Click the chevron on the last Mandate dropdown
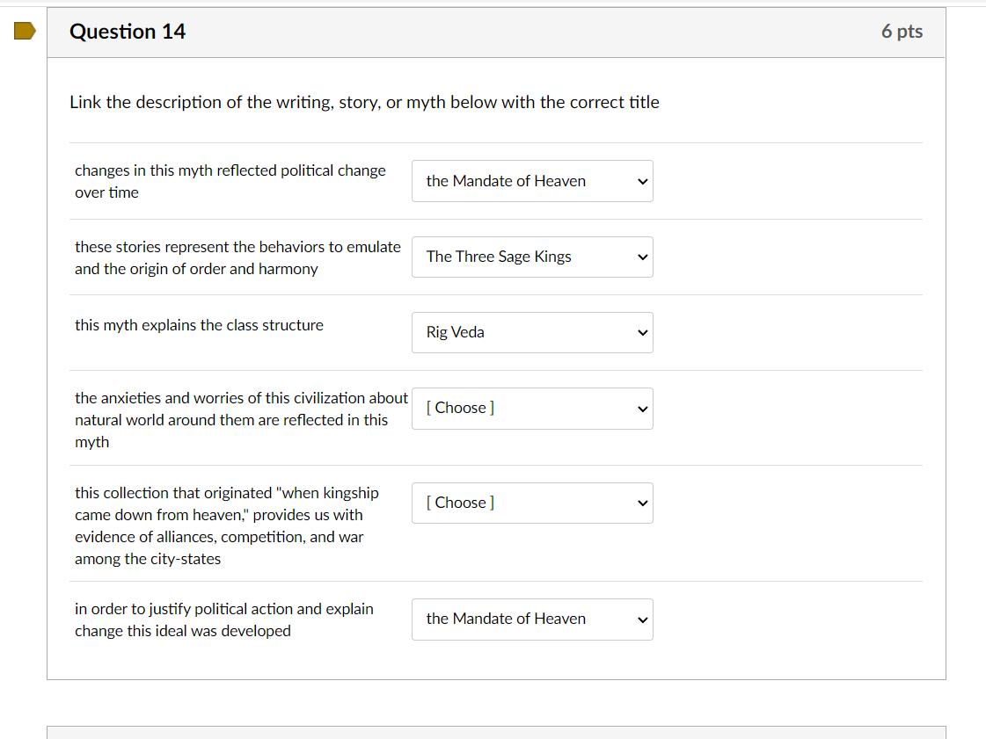Viewport: 986px width, 739px height. 641,619
